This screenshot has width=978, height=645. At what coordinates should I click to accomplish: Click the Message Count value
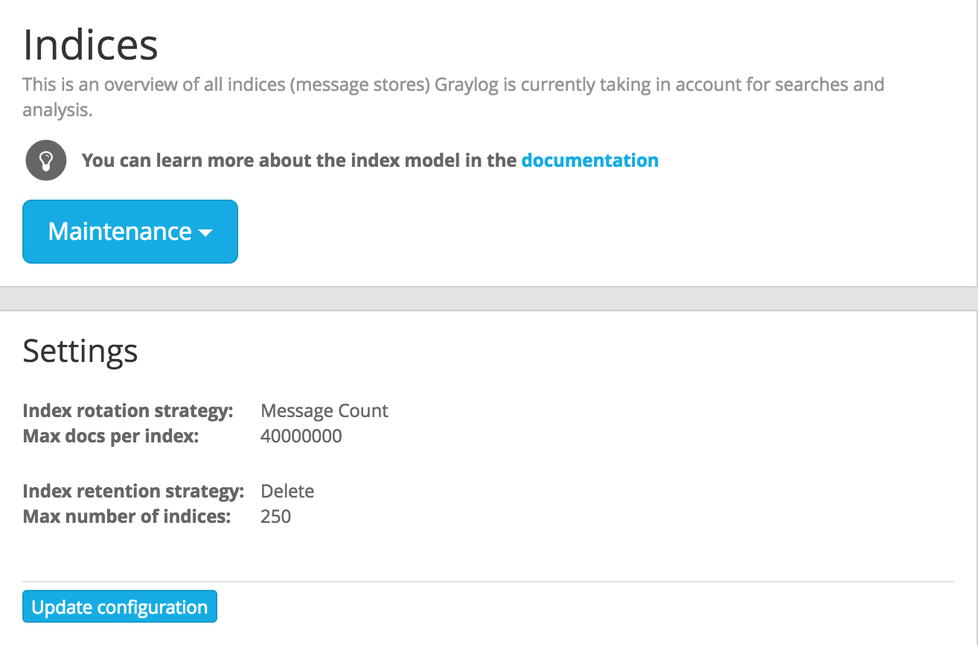click(x=325, y=411)
